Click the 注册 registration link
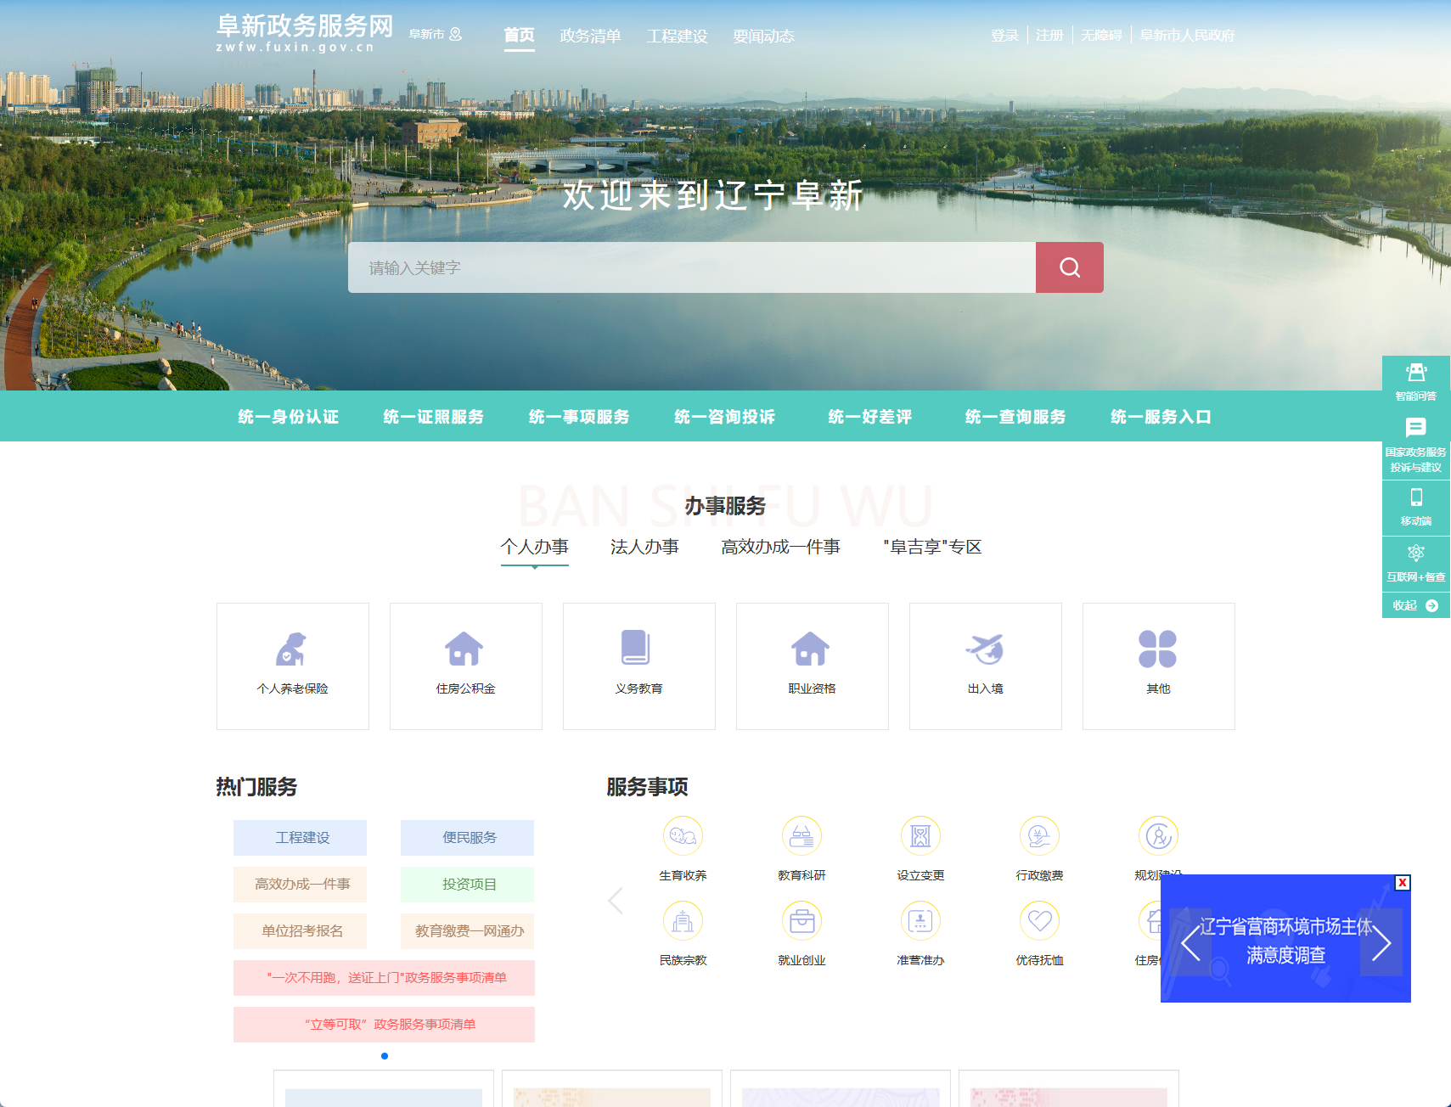 point(1048,35)
